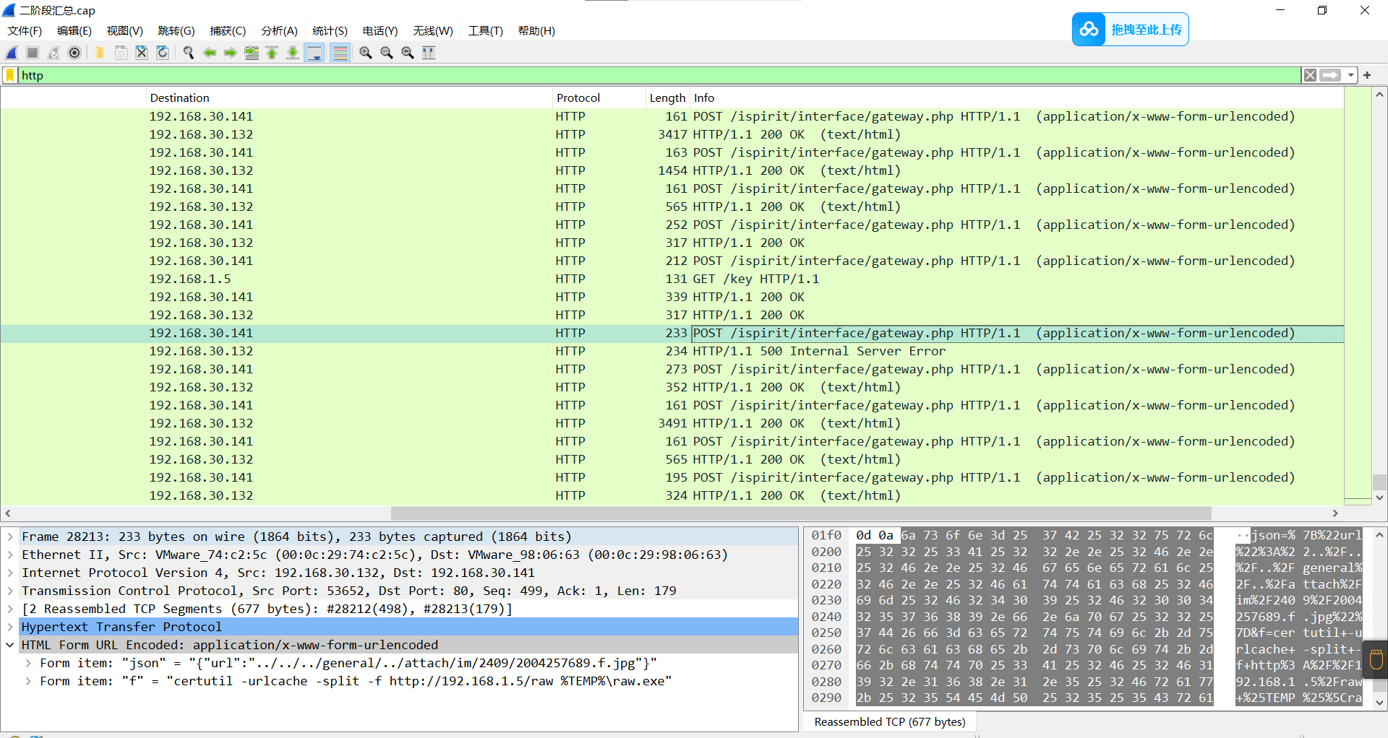
Task: Select the GET /key HTTP/1.1 packet
Action: point(672,279)
